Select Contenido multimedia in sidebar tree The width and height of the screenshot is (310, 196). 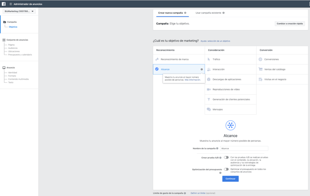click(x=19, y=79)
